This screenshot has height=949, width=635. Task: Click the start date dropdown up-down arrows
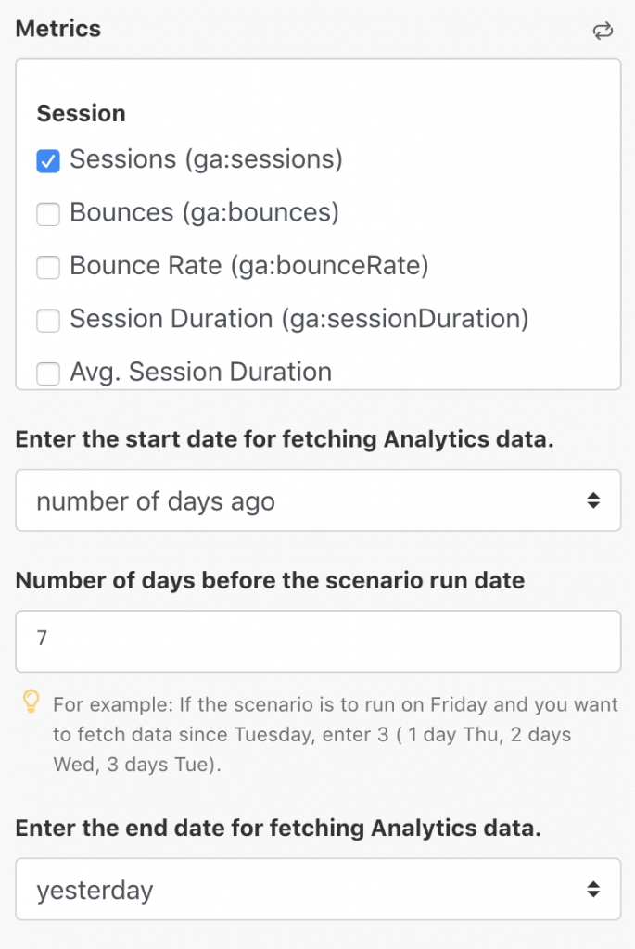[593, 500]
